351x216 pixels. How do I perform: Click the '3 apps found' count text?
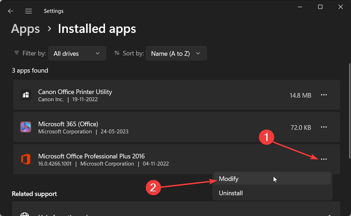click(30, 70)
